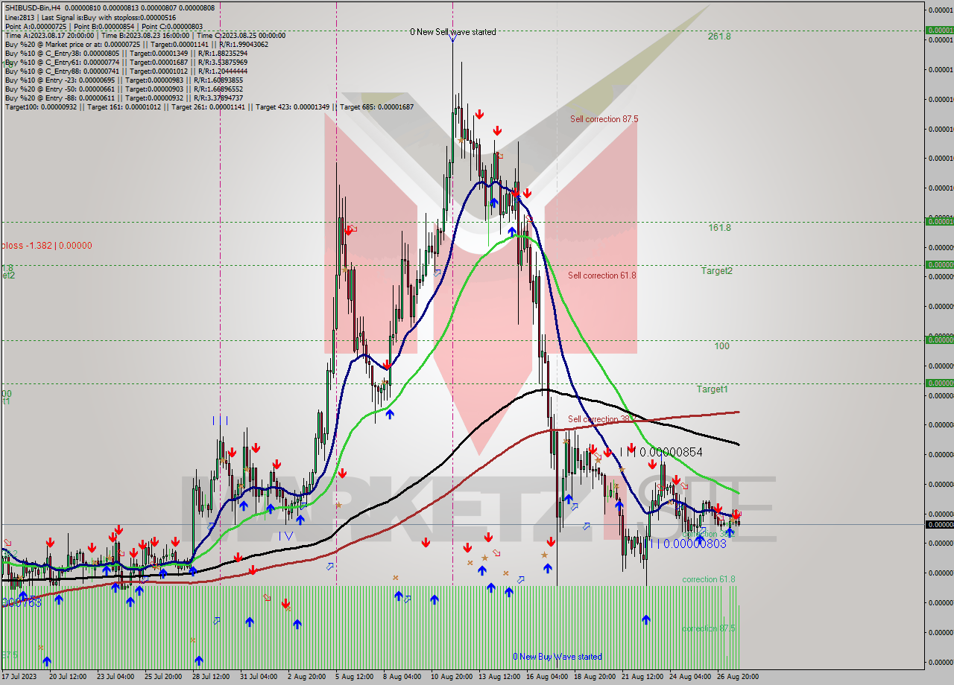Viewport: 954px width, 685px height.
Task: Click the '24 Aug 04:00' time axis label
Action: coord(689,677)
